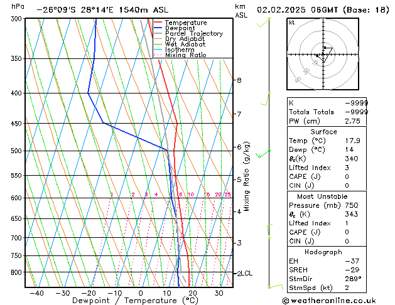Click the 800 hPa pressure level label
This screenshot has width=395, height=305.
tap(16, 272)
